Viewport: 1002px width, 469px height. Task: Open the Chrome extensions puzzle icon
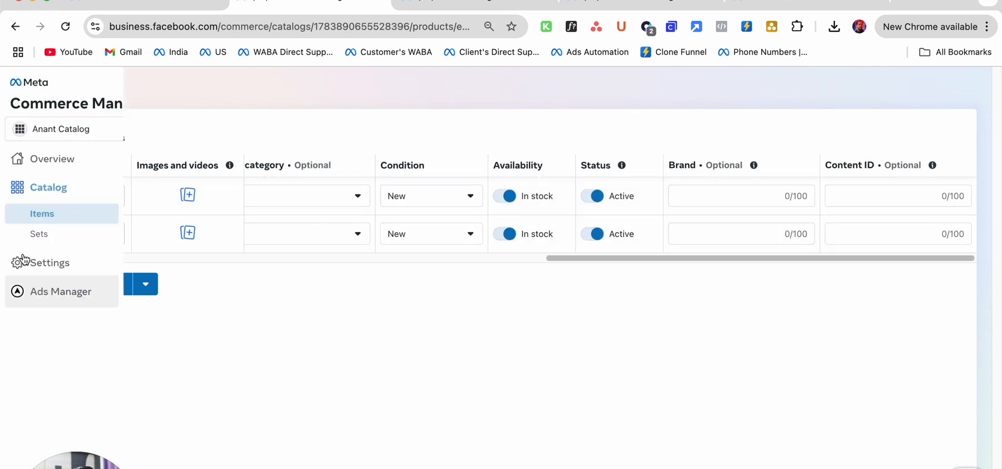[797, 27]
